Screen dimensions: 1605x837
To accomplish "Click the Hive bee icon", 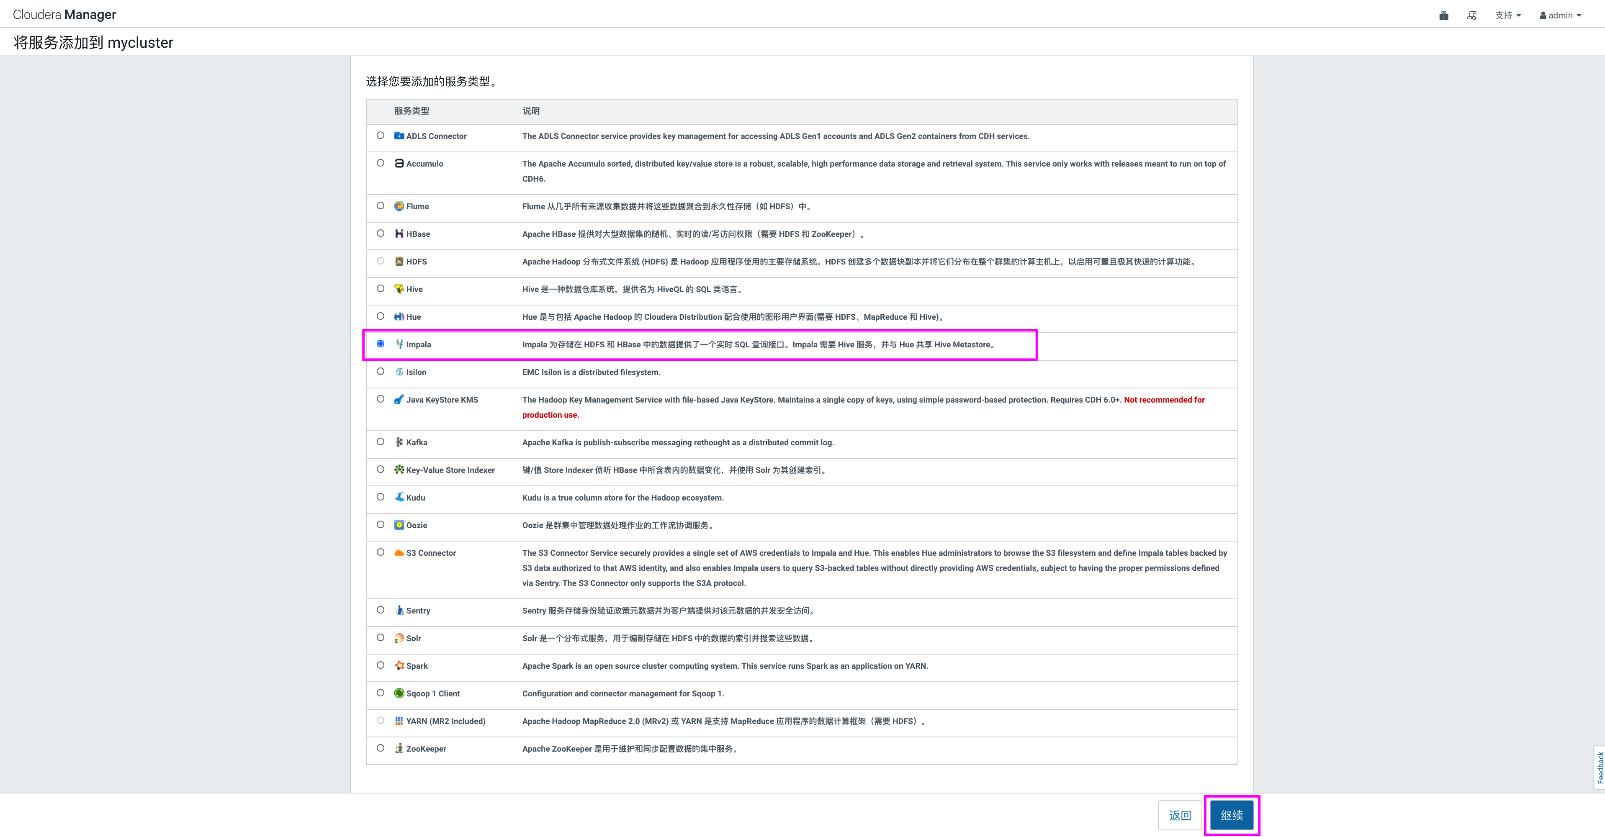I will (x=399, y=289).
